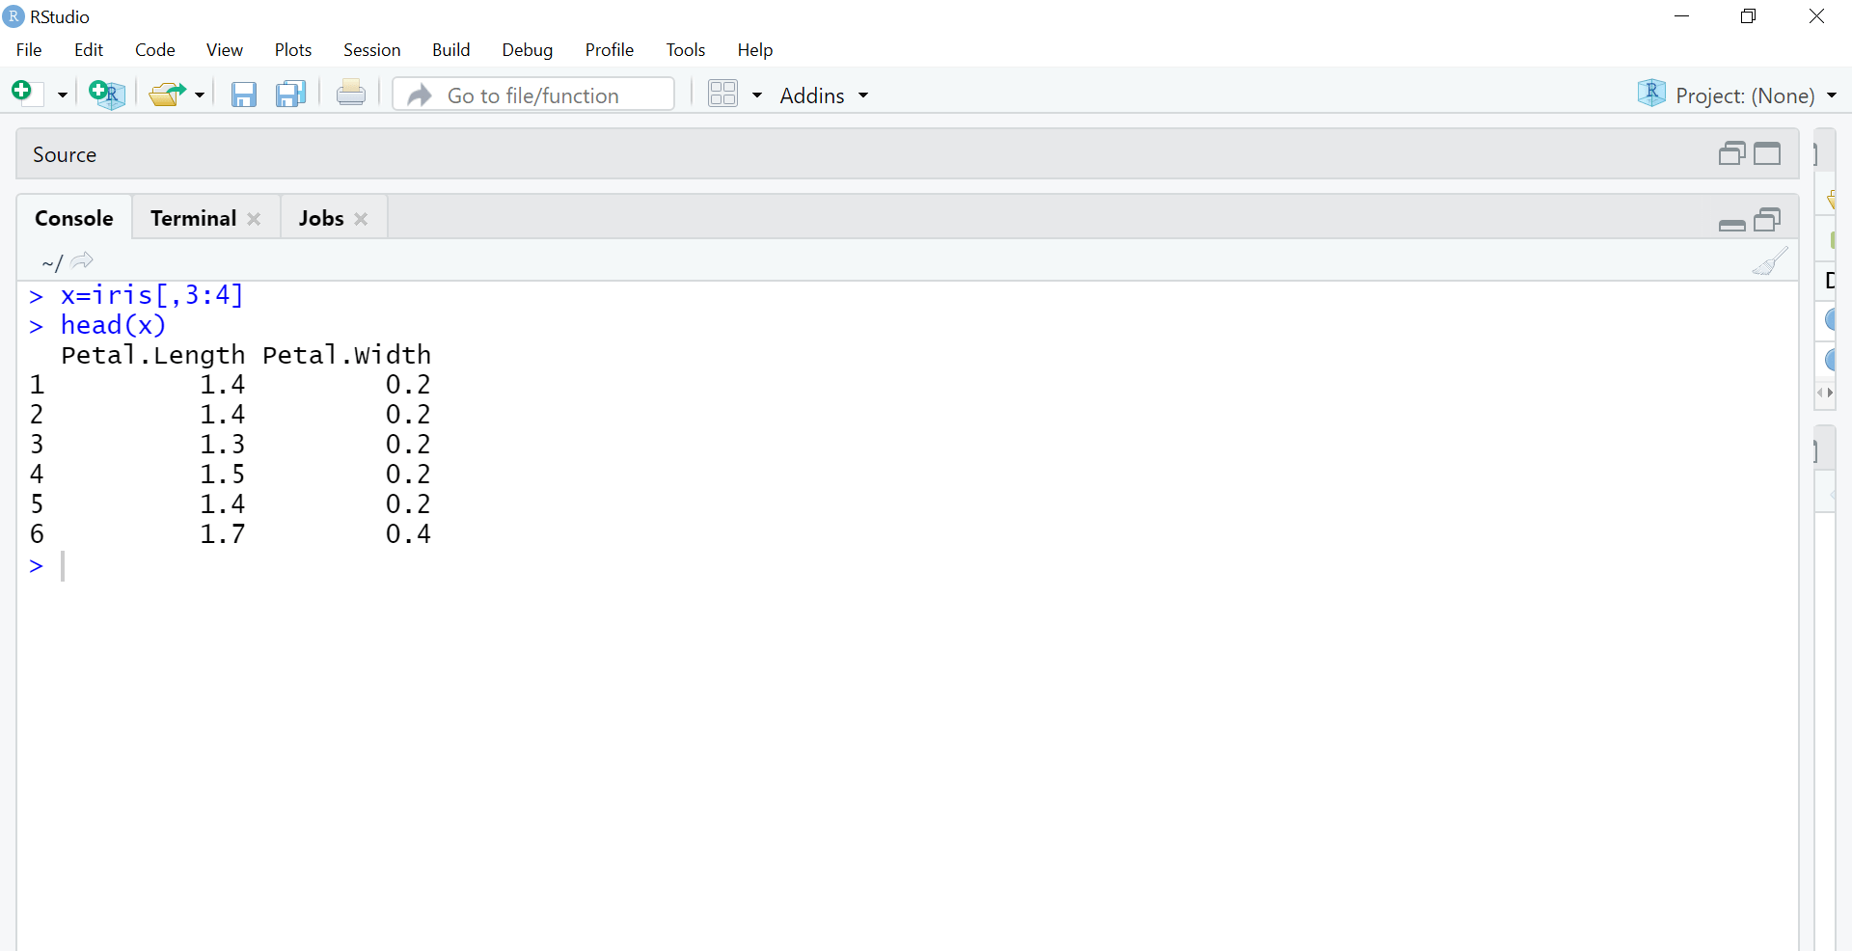Open the New File dropdown arrow
This screenshot has height=951, width=1852.
(x=63, y=95)
